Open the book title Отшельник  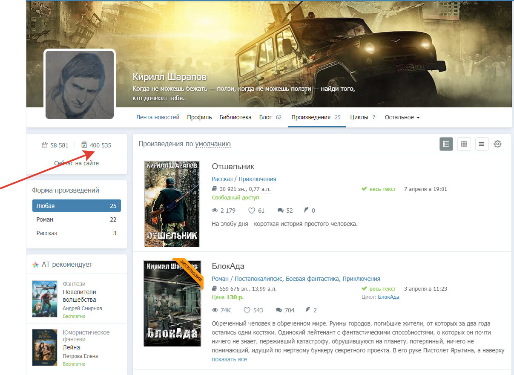pyautogui.click(x=233, y=166)
